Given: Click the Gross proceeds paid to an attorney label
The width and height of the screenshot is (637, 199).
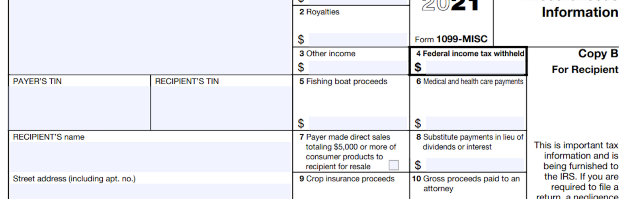Looking at the screenshot, I should pos(466,183).
